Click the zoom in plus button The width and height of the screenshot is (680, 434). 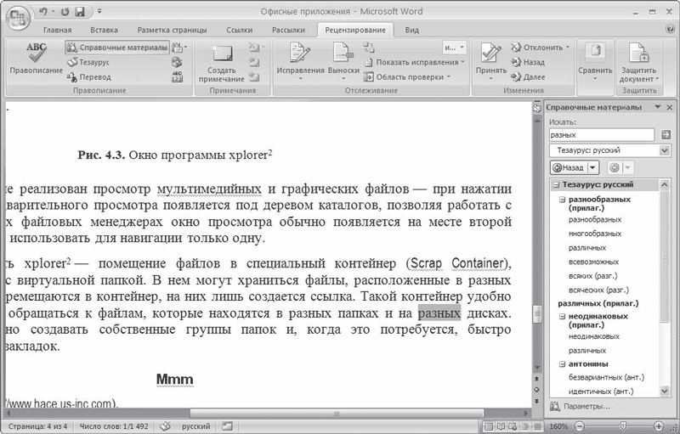point(659,426)
